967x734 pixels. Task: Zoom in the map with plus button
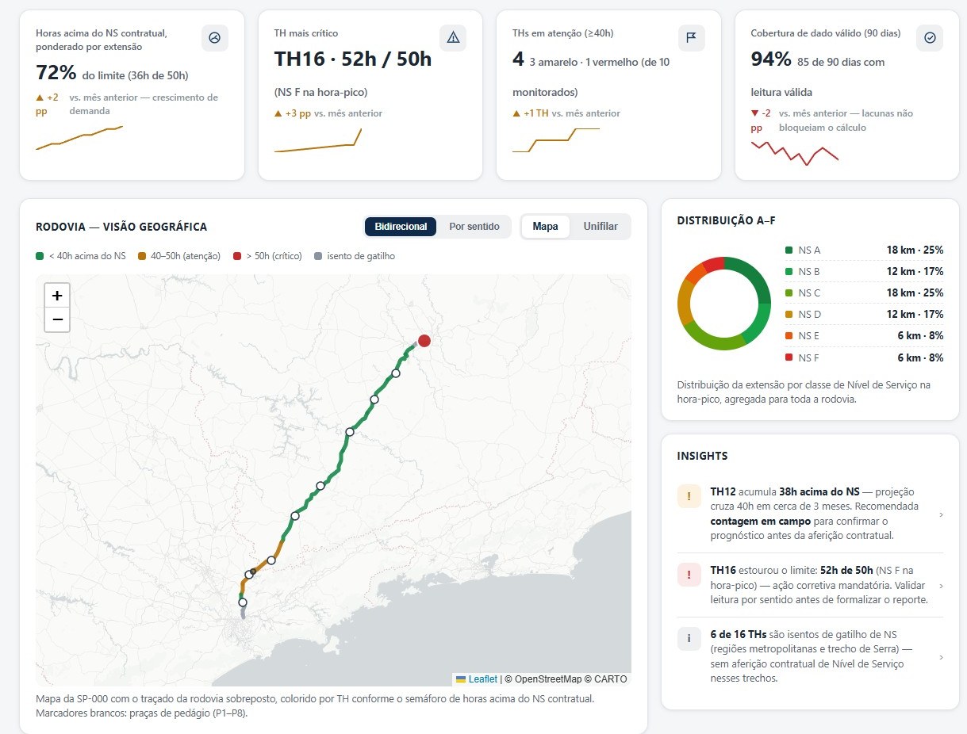tap(57, 296)
